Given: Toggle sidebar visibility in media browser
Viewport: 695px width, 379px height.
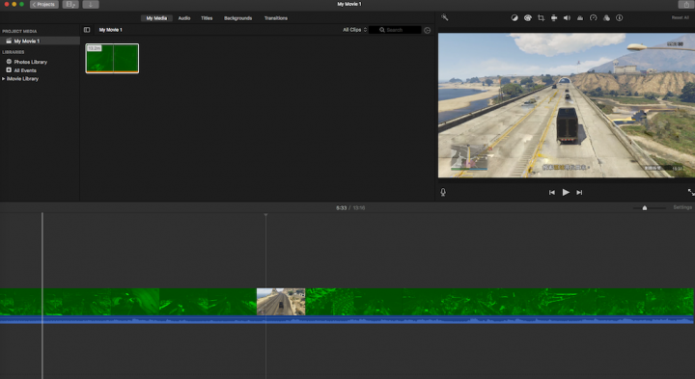Looking at the screenshot, I should pos(87,30).
